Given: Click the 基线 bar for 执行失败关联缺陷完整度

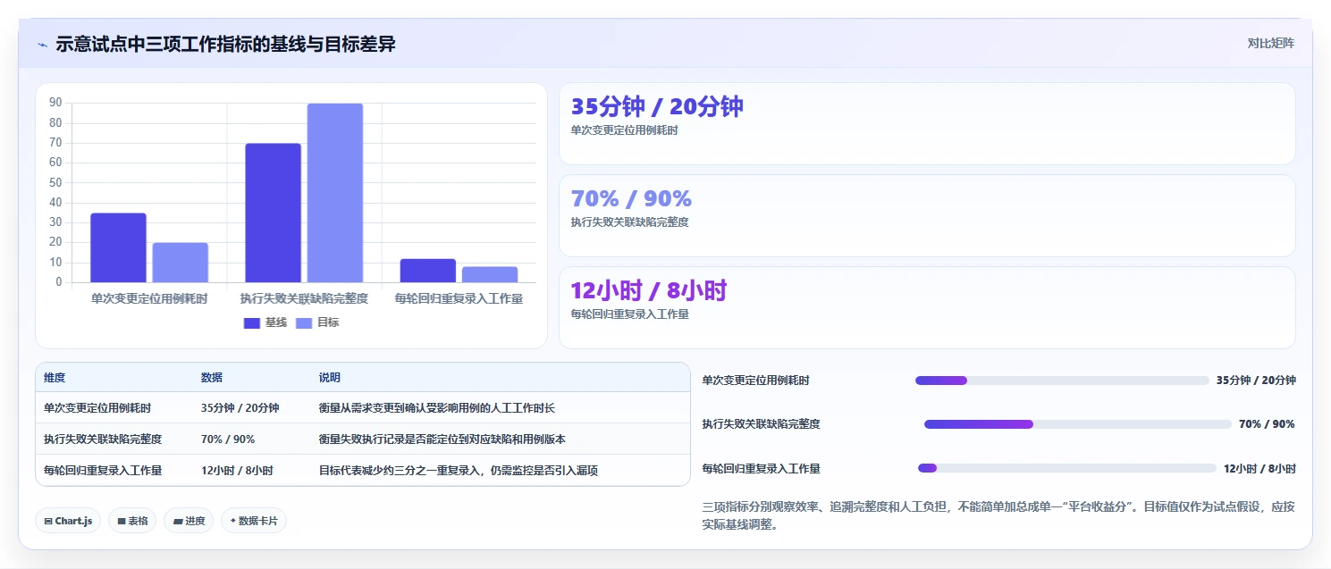Looking at the screenshot, I should coord(273,213).
